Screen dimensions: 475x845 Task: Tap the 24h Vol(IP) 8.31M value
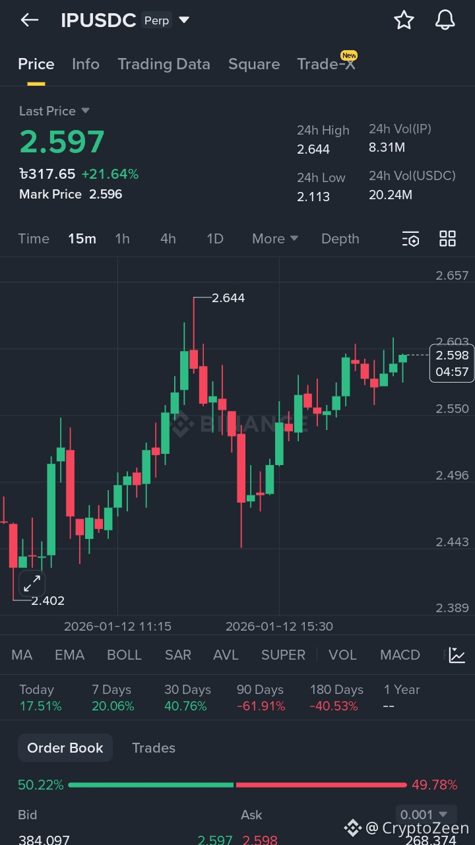[x=387, y=147]
